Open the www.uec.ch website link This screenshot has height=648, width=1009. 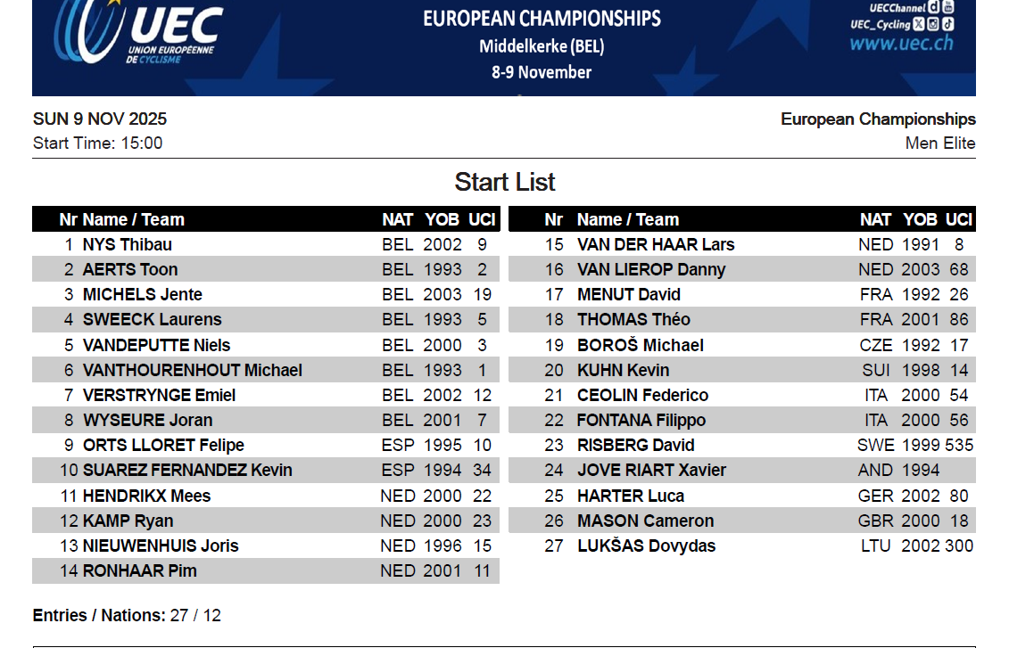(901, 44)
